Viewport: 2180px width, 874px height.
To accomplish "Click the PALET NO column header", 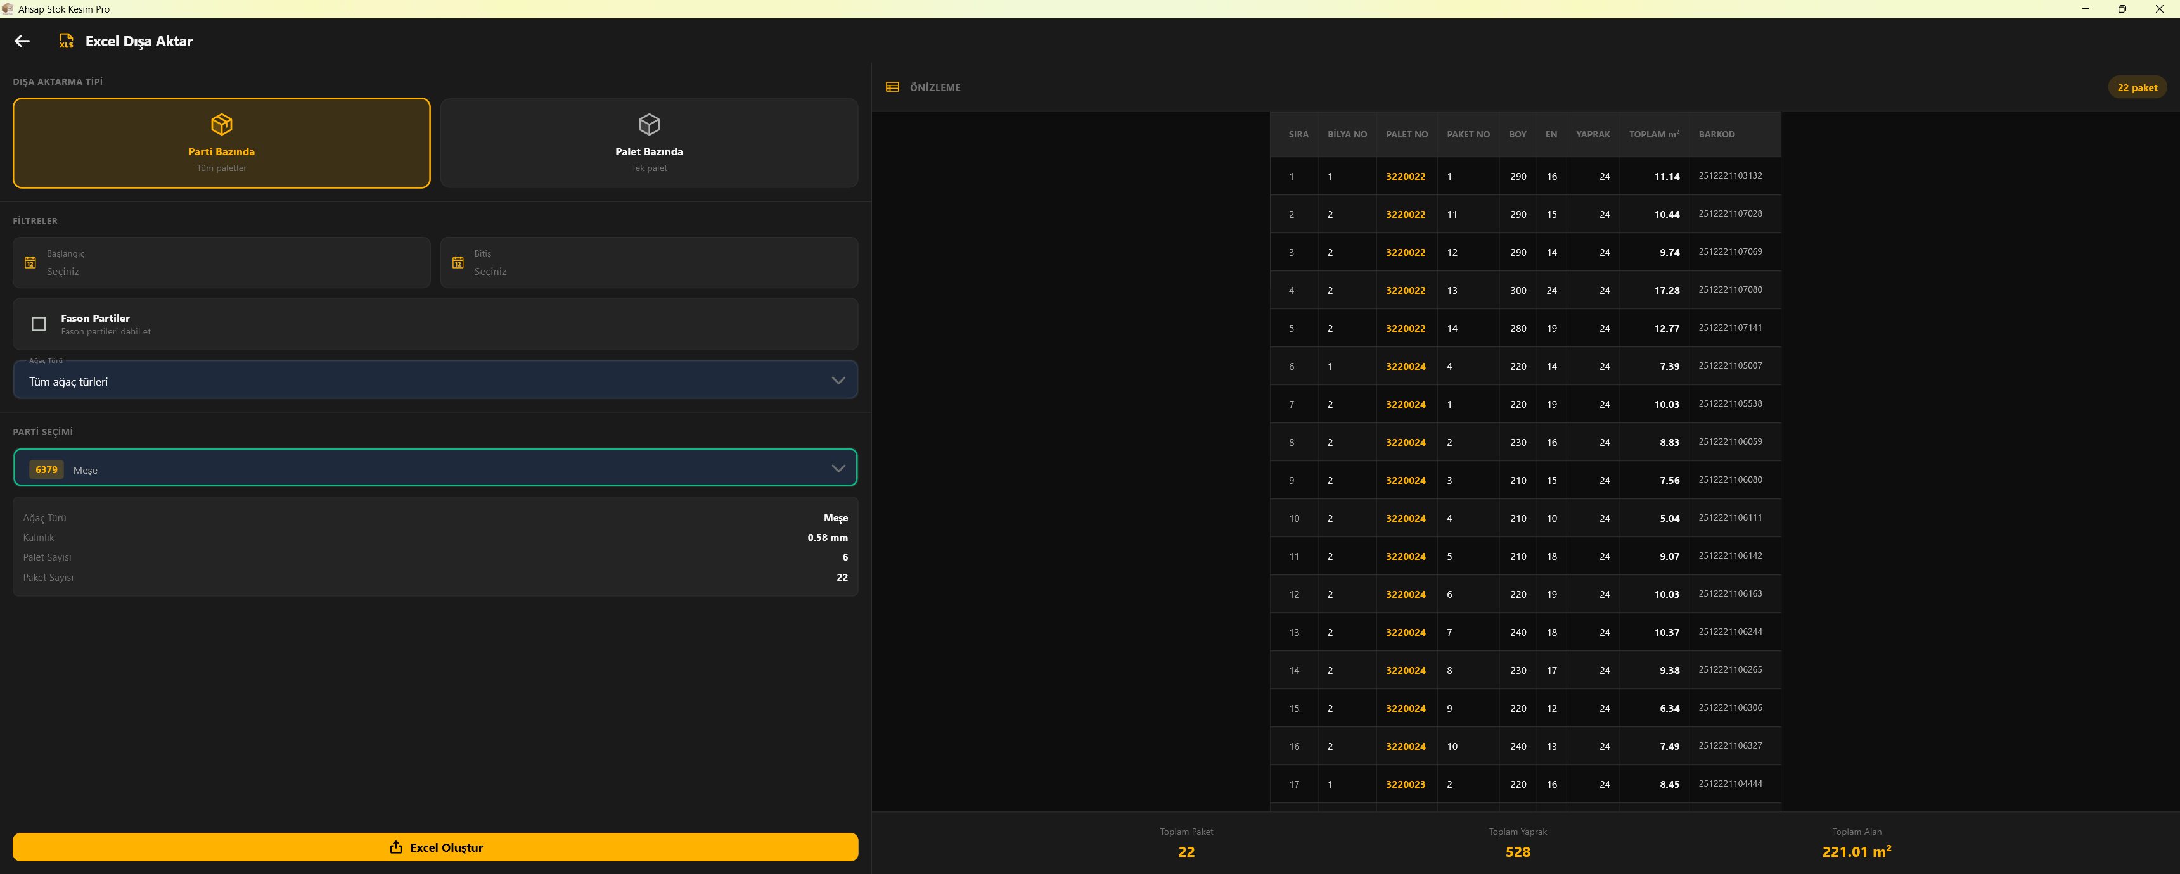I will tap(1406, 134).
